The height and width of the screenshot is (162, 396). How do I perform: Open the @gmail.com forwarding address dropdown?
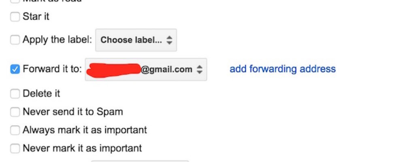pyautogui.click(x=146, y=69)
